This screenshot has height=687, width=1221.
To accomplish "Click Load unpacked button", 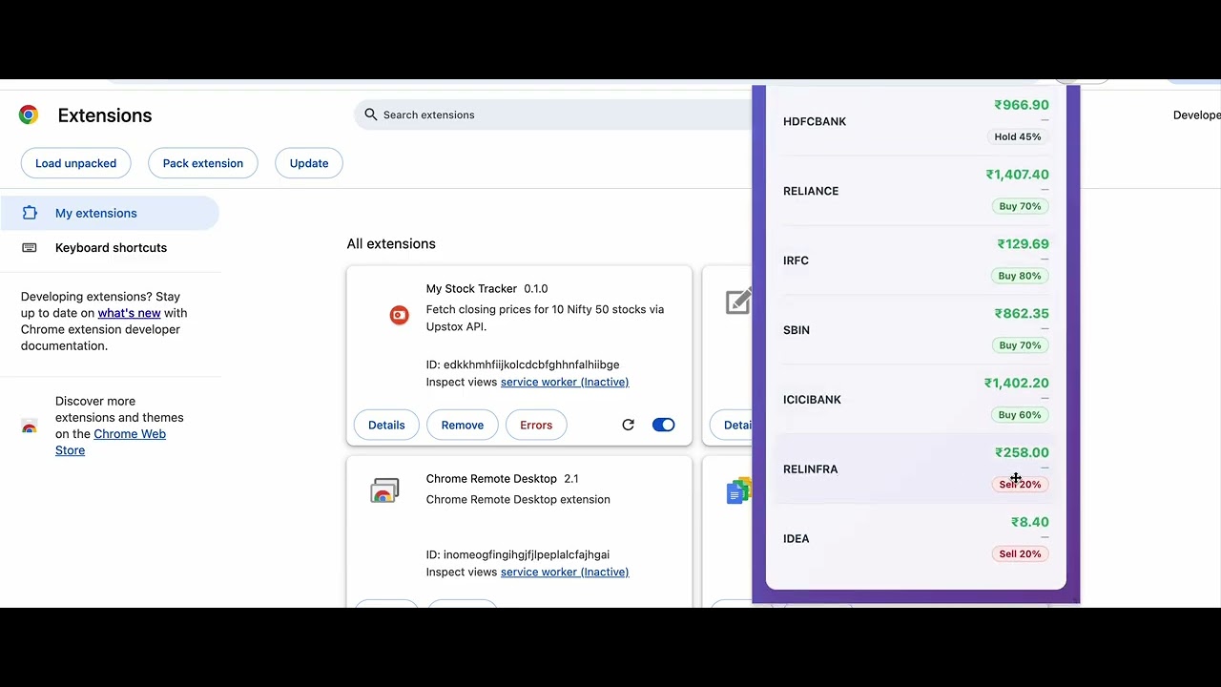I will [x=76, y=163].
